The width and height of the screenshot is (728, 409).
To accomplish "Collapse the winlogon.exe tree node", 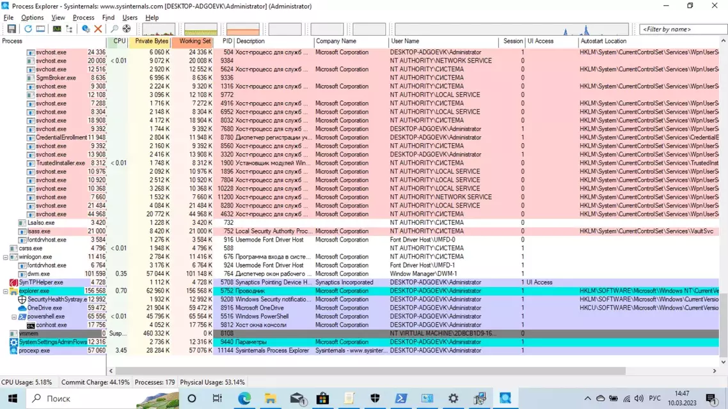I will coord(6,257).
